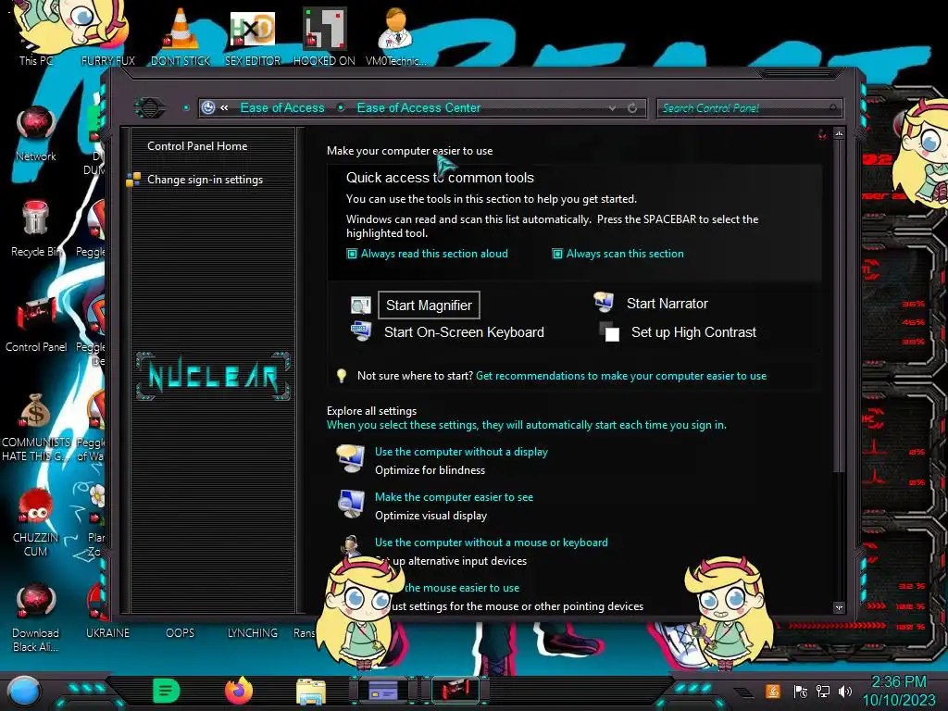Select the Control Panel desktop icon
Image resolution: width=948 pixels, height=711 pixels.
tap(36, 325)
